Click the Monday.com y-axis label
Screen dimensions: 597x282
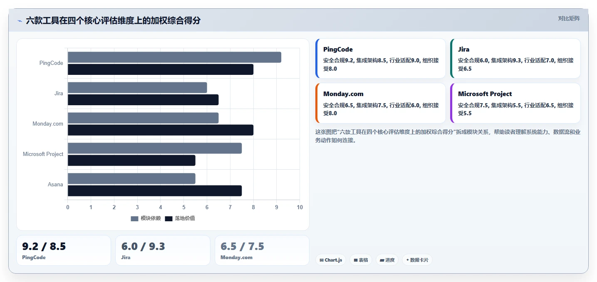pos(48,124)
